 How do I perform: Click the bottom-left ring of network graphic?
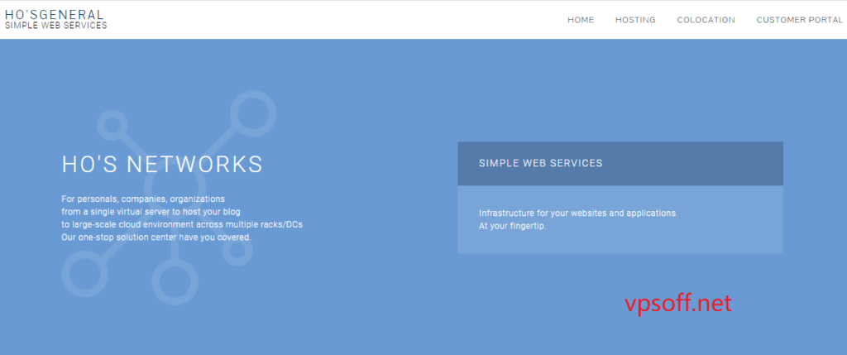coord(81,271)
